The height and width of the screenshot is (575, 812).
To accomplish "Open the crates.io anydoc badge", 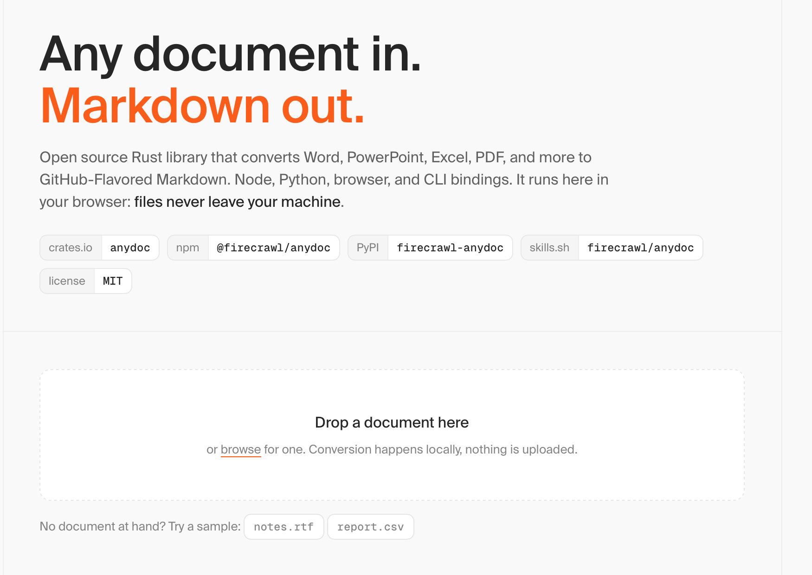I will click(99, 248).
